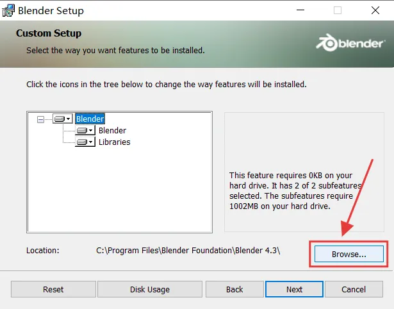Click the Reset button
Viewport: 394px width, 309px height.
(x=53, y=289)
